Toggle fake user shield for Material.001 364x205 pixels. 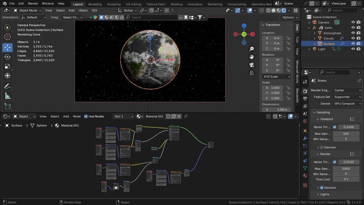pos(168,116)
